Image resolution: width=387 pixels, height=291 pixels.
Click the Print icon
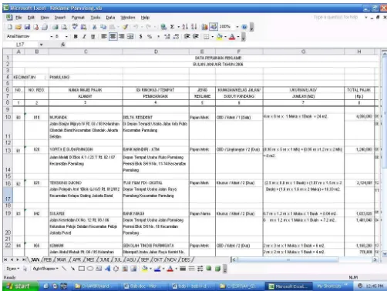(55, 27)
